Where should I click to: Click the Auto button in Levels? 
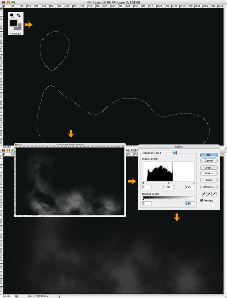209,180
